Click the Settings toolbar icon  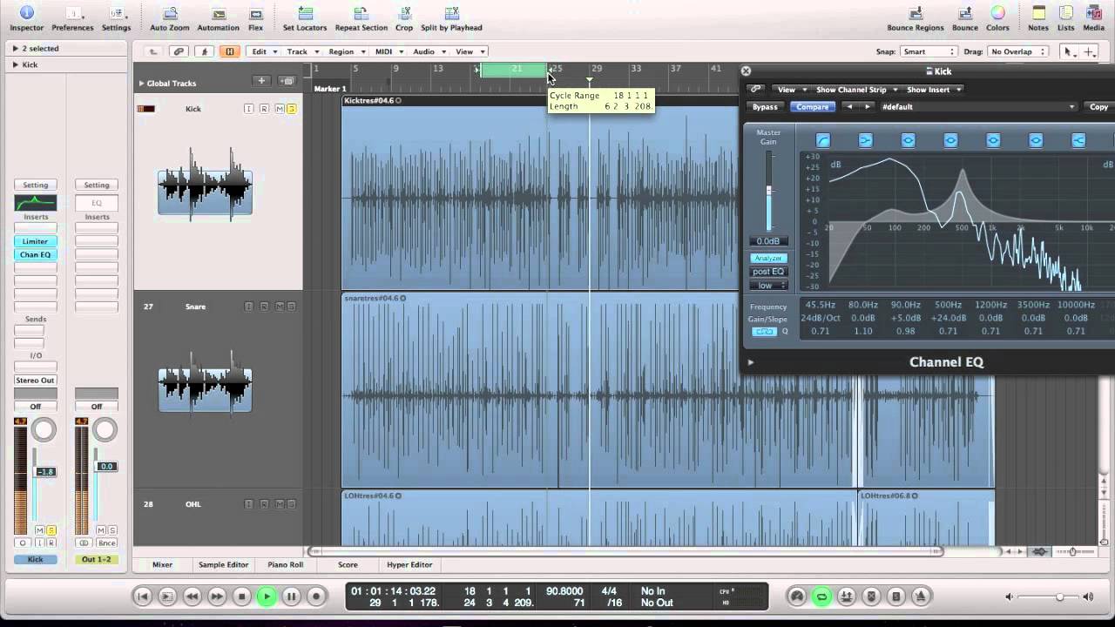(x=116, y=14)
